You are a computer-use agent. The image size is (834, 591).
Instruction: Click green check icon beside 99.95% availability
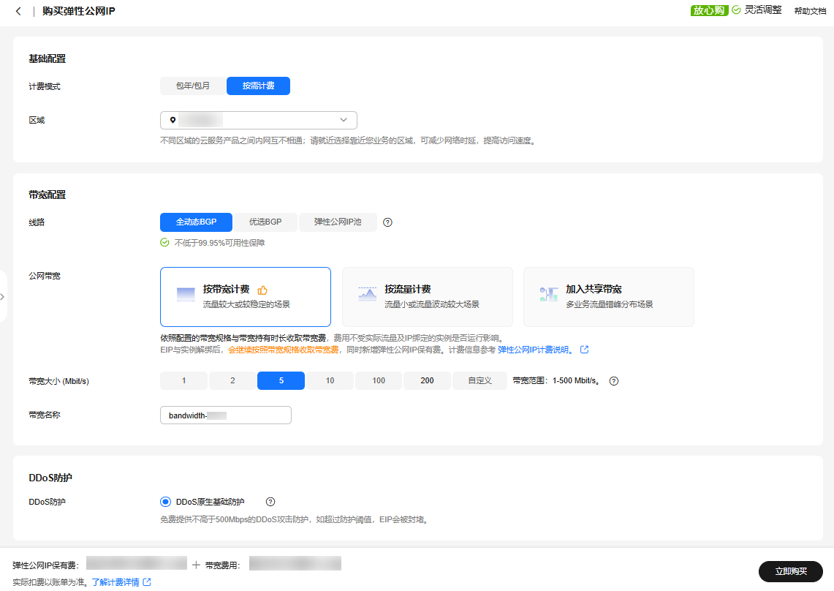(x=165, y=243)
